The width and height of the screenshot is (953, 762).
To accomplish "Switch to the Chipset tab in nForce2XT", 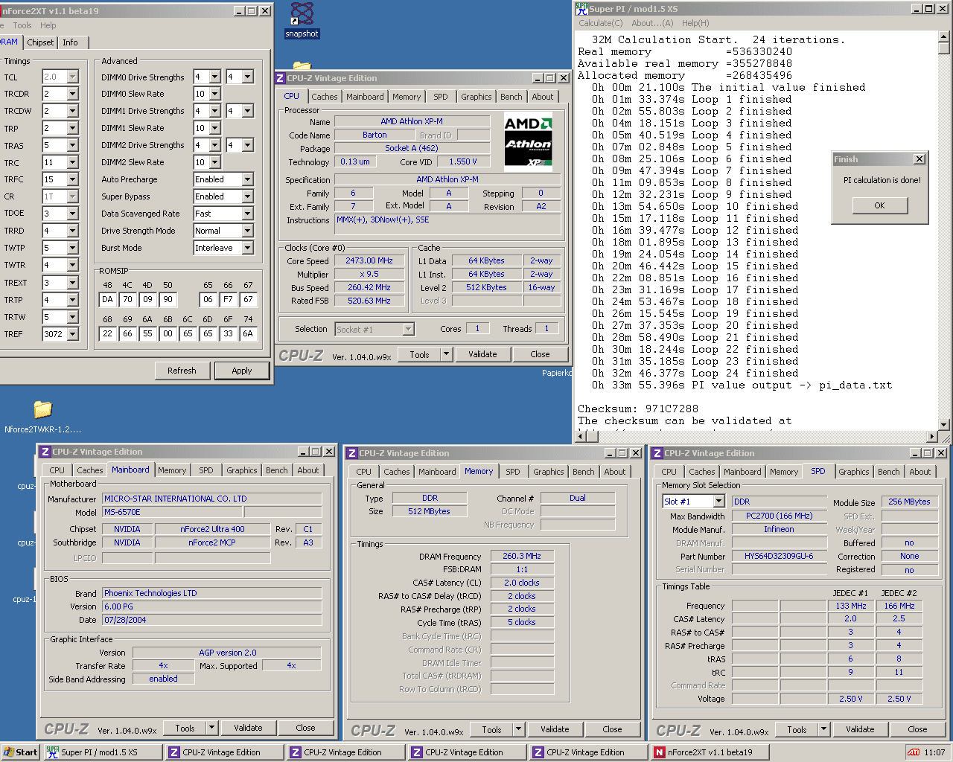I will tap(40, 42).
